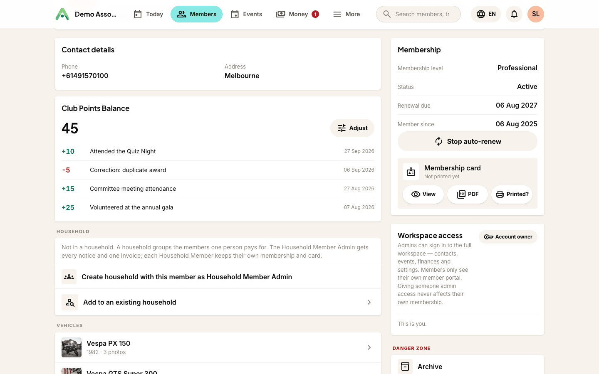Click the search magnifier icon
Viewport: 599px width, 374px height.
tap(387, 14)
